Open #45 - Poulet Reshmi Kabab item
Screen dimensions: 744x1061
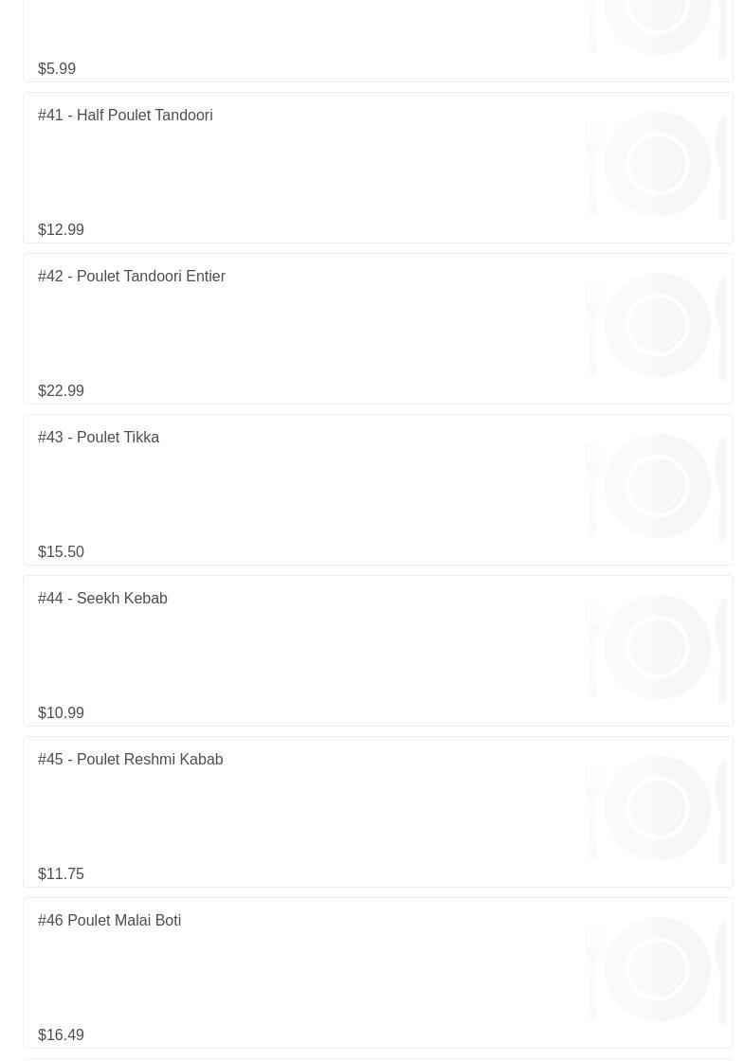click(x=131, y=760)
